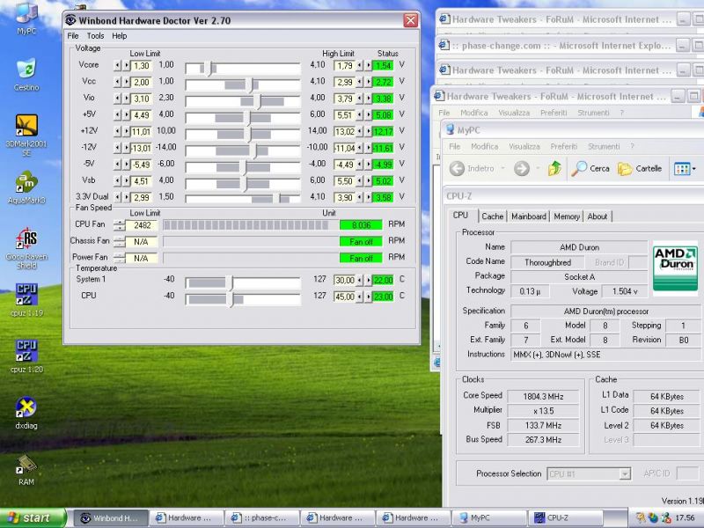Switch to Winbond H... taskbar button
This screenshot has width=704, height=528.
pos(111,518)
